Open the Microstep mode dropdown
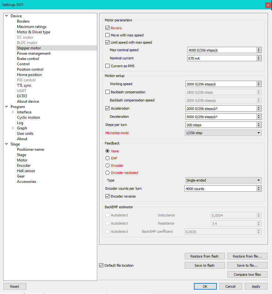This screenshot has width=272, height=294. [x=223, y=133]
